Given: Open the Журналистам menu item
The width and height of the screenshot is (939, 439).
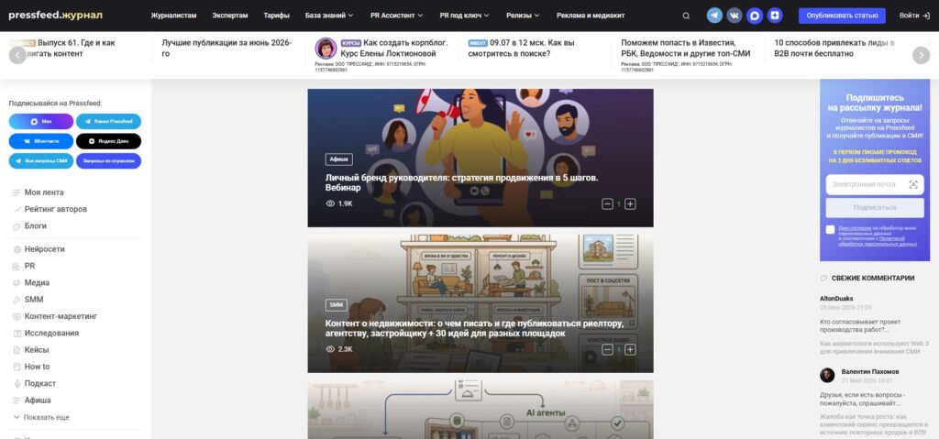Looking at the screenshot, I should 173,16.
